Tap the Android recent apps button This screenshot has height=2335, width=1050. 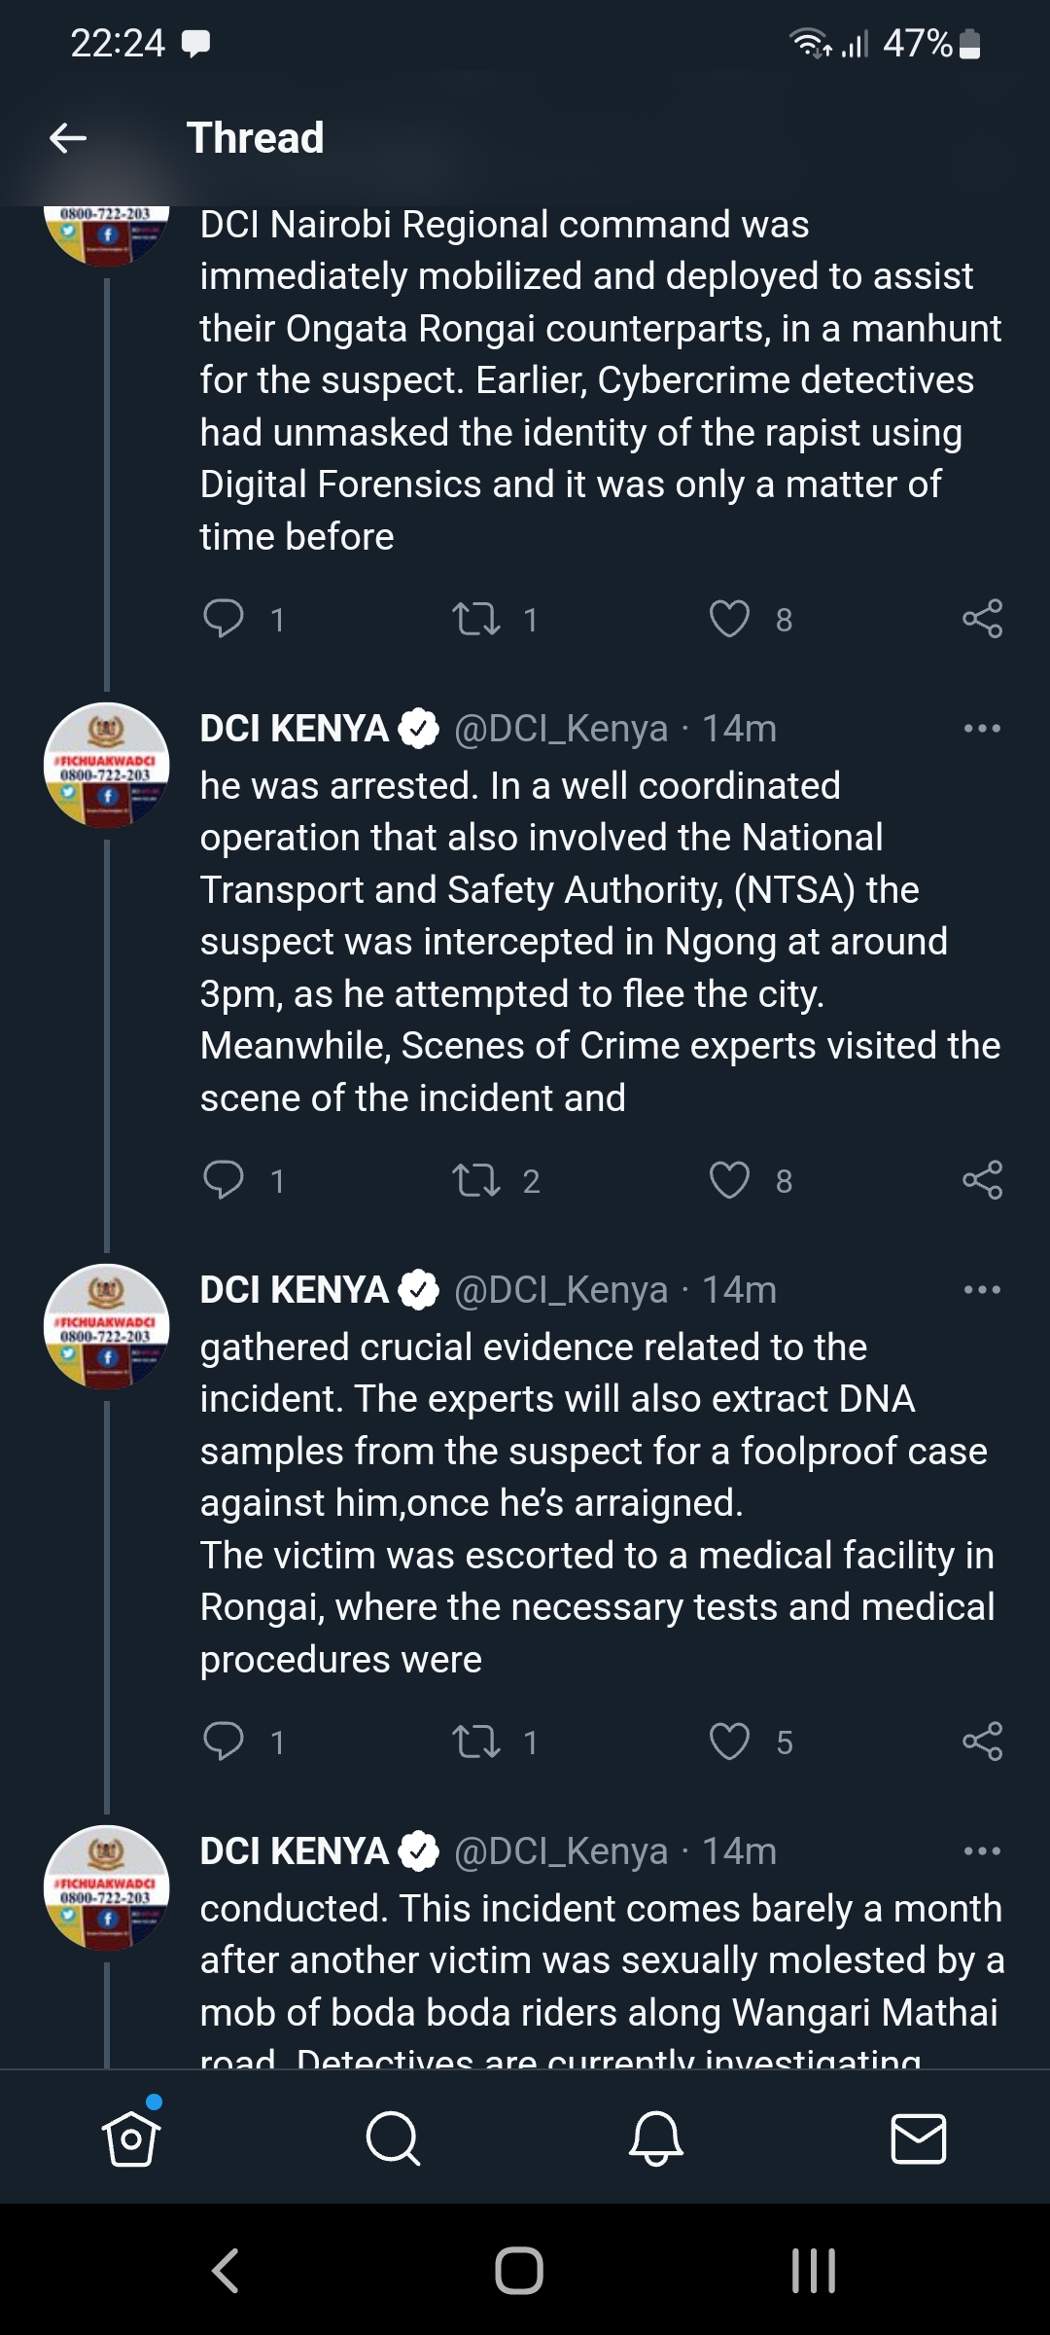point(813,2271)
